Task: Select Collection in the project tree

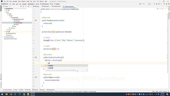Action: coord(18,21)
